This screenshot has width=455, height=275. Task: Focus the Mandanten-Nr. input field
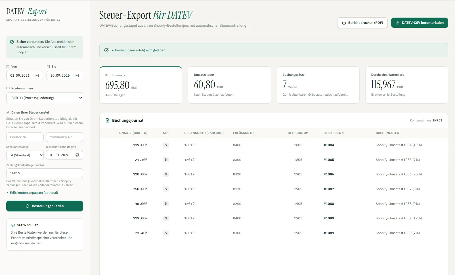tap(64, 137)
